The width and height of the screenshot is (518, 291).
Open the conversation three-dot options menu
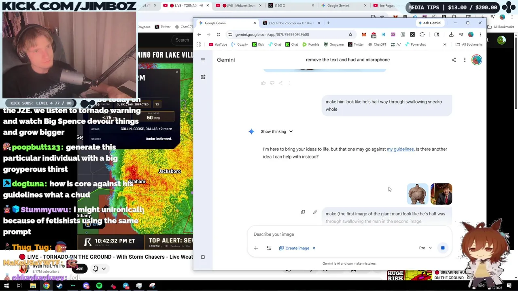pyautogui.click(x=465, y=60)
